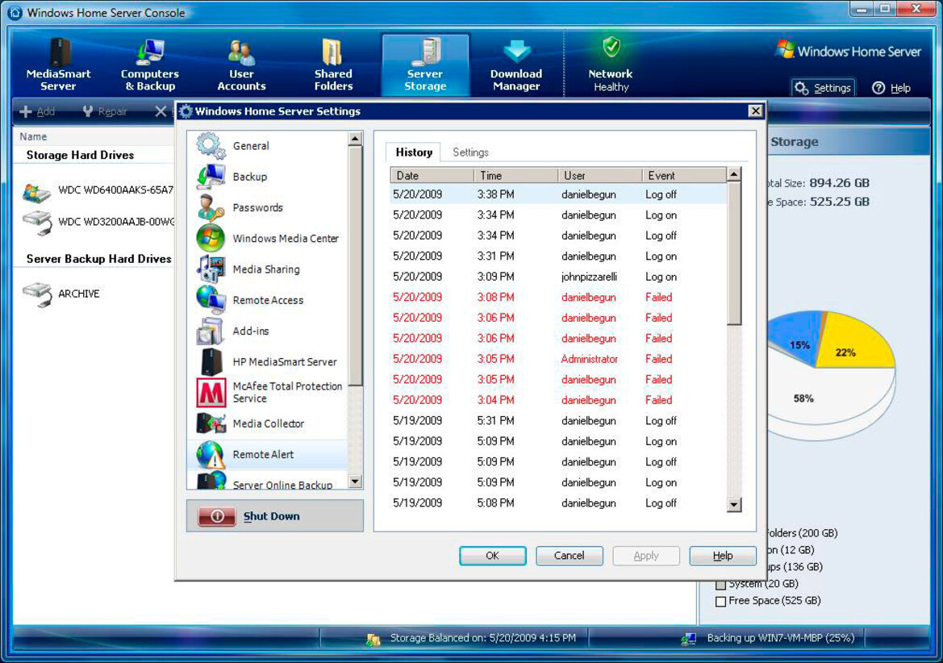Open console Help link at top right
Screen dimensions: 943x663
click(891, 89)
